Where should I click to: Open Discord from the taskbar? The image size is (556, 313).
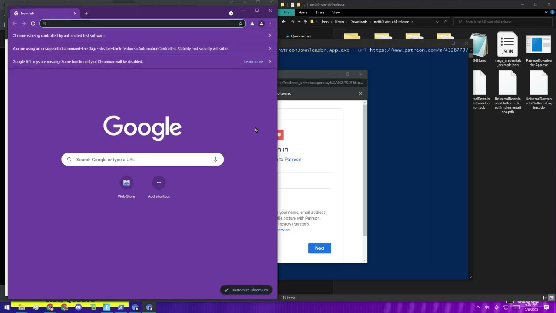[78, 307]
